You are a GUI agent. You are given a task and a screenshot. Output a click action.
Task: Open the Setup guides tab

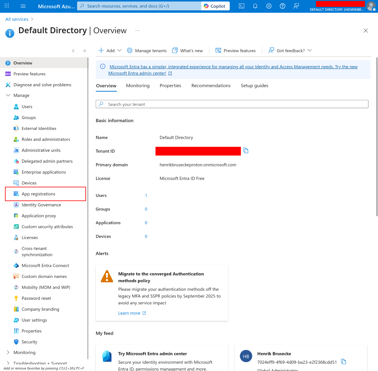pos(254,86)
